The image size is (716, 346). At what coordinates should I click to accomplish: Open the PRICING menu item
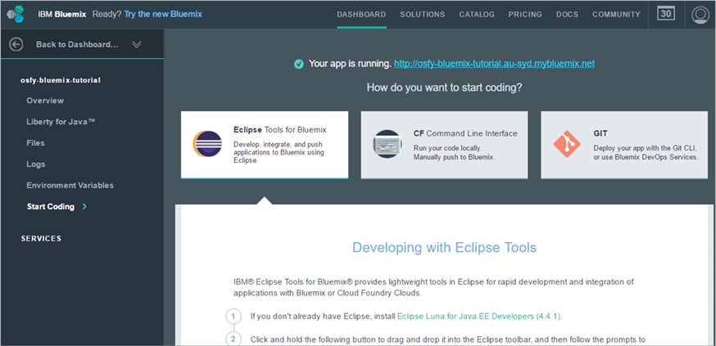(525, 14)
